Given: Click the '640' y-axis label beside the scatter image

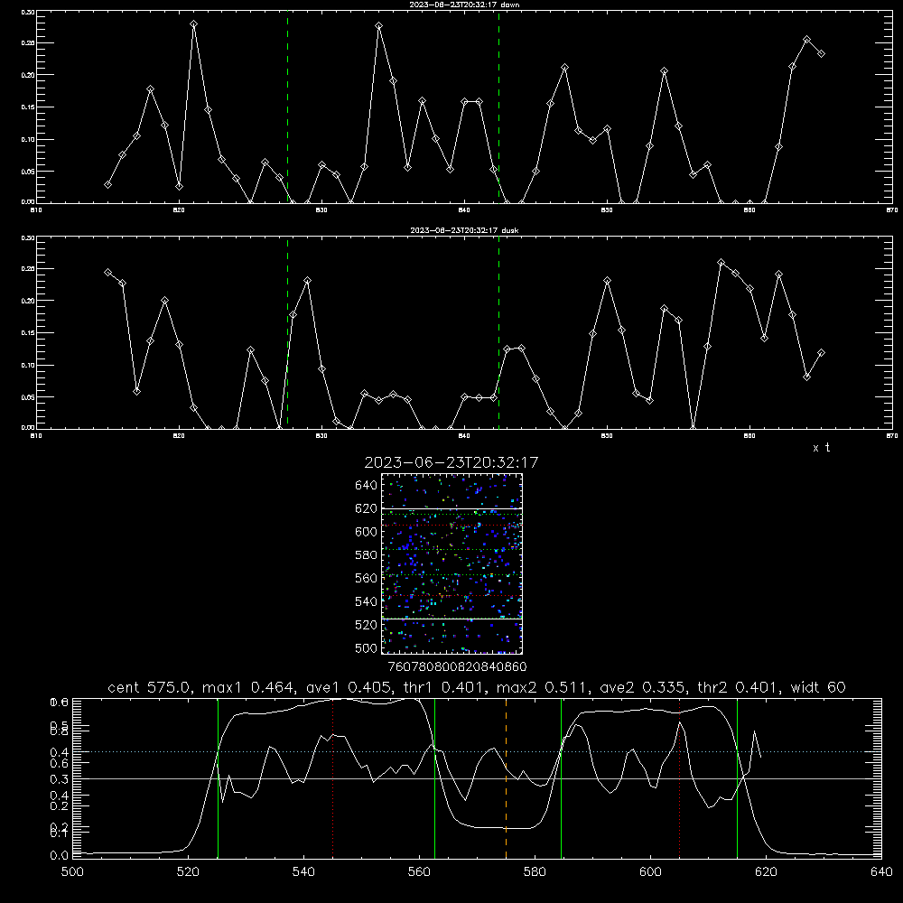Looking at the screenshot, I should pyautogui.click(x=367, y=486).
